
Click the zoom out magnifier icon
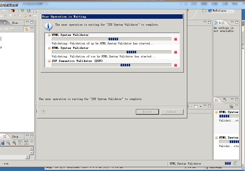8,143
